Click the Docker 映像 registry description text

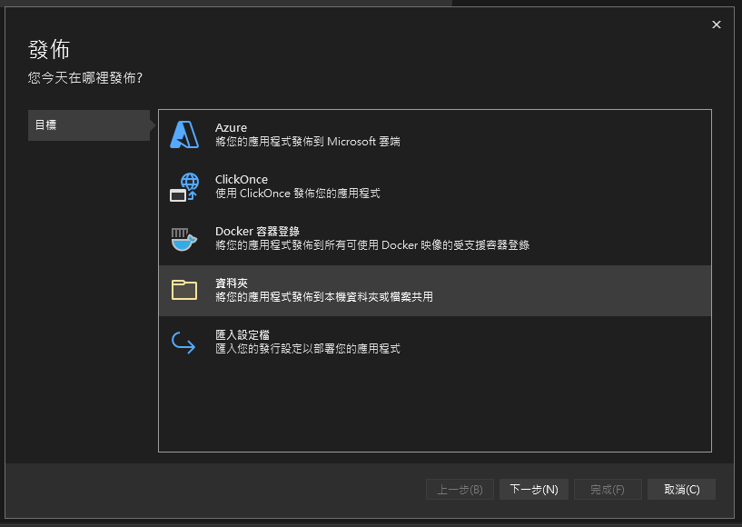tap(372, 245)
